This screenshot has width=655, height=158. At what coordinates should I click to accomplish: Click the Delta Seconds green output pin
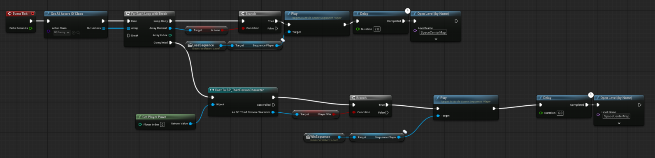(x=31, y=28)
